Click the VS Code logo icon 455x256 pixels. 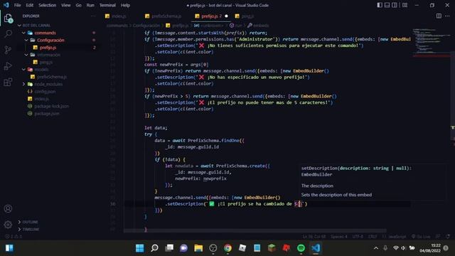pyautogui.click(x=6, y=5)
